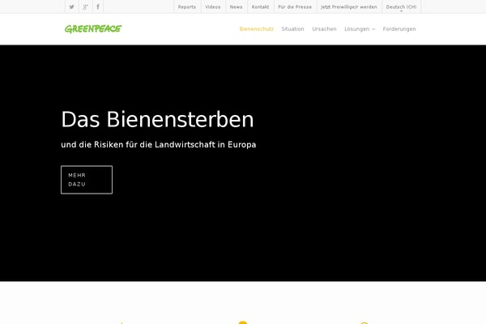Select the Ursachen menu item
The height and width of the screenshot is (324, 486).
tap(324, 29)
